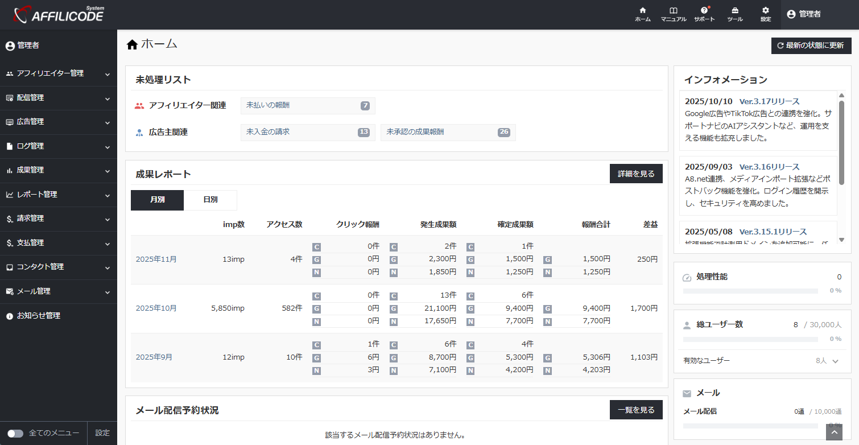Image resolution: width=859 pixels, height=445 pixels.
Task: Expand the 有効なユーザー dropdown
Action: coord(835,361)
